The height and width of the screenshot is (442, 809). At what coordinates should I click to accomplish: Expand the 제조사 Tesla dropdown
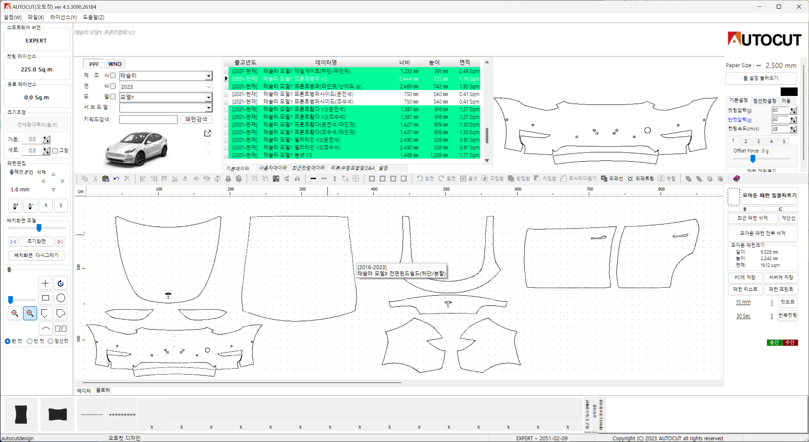pos(209,75)
